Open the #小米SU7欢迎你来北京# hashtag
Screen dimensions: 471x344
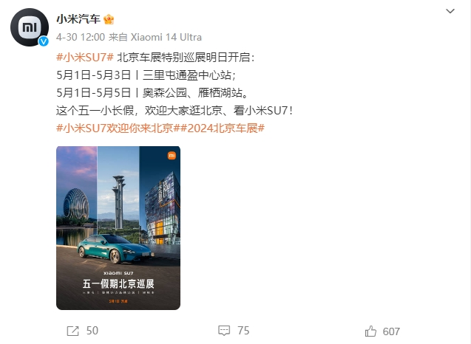click(x=118, y=128)
